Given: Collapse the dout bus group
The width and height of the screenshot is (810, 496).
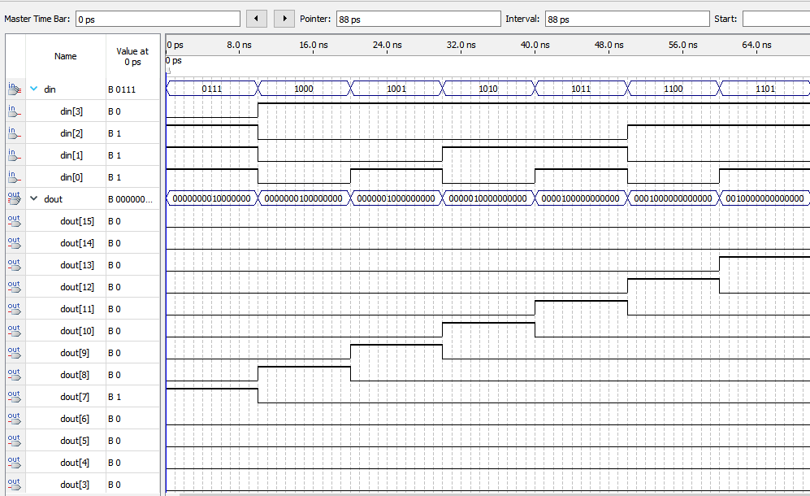Looking at the screenshot, I should (32, 198).
